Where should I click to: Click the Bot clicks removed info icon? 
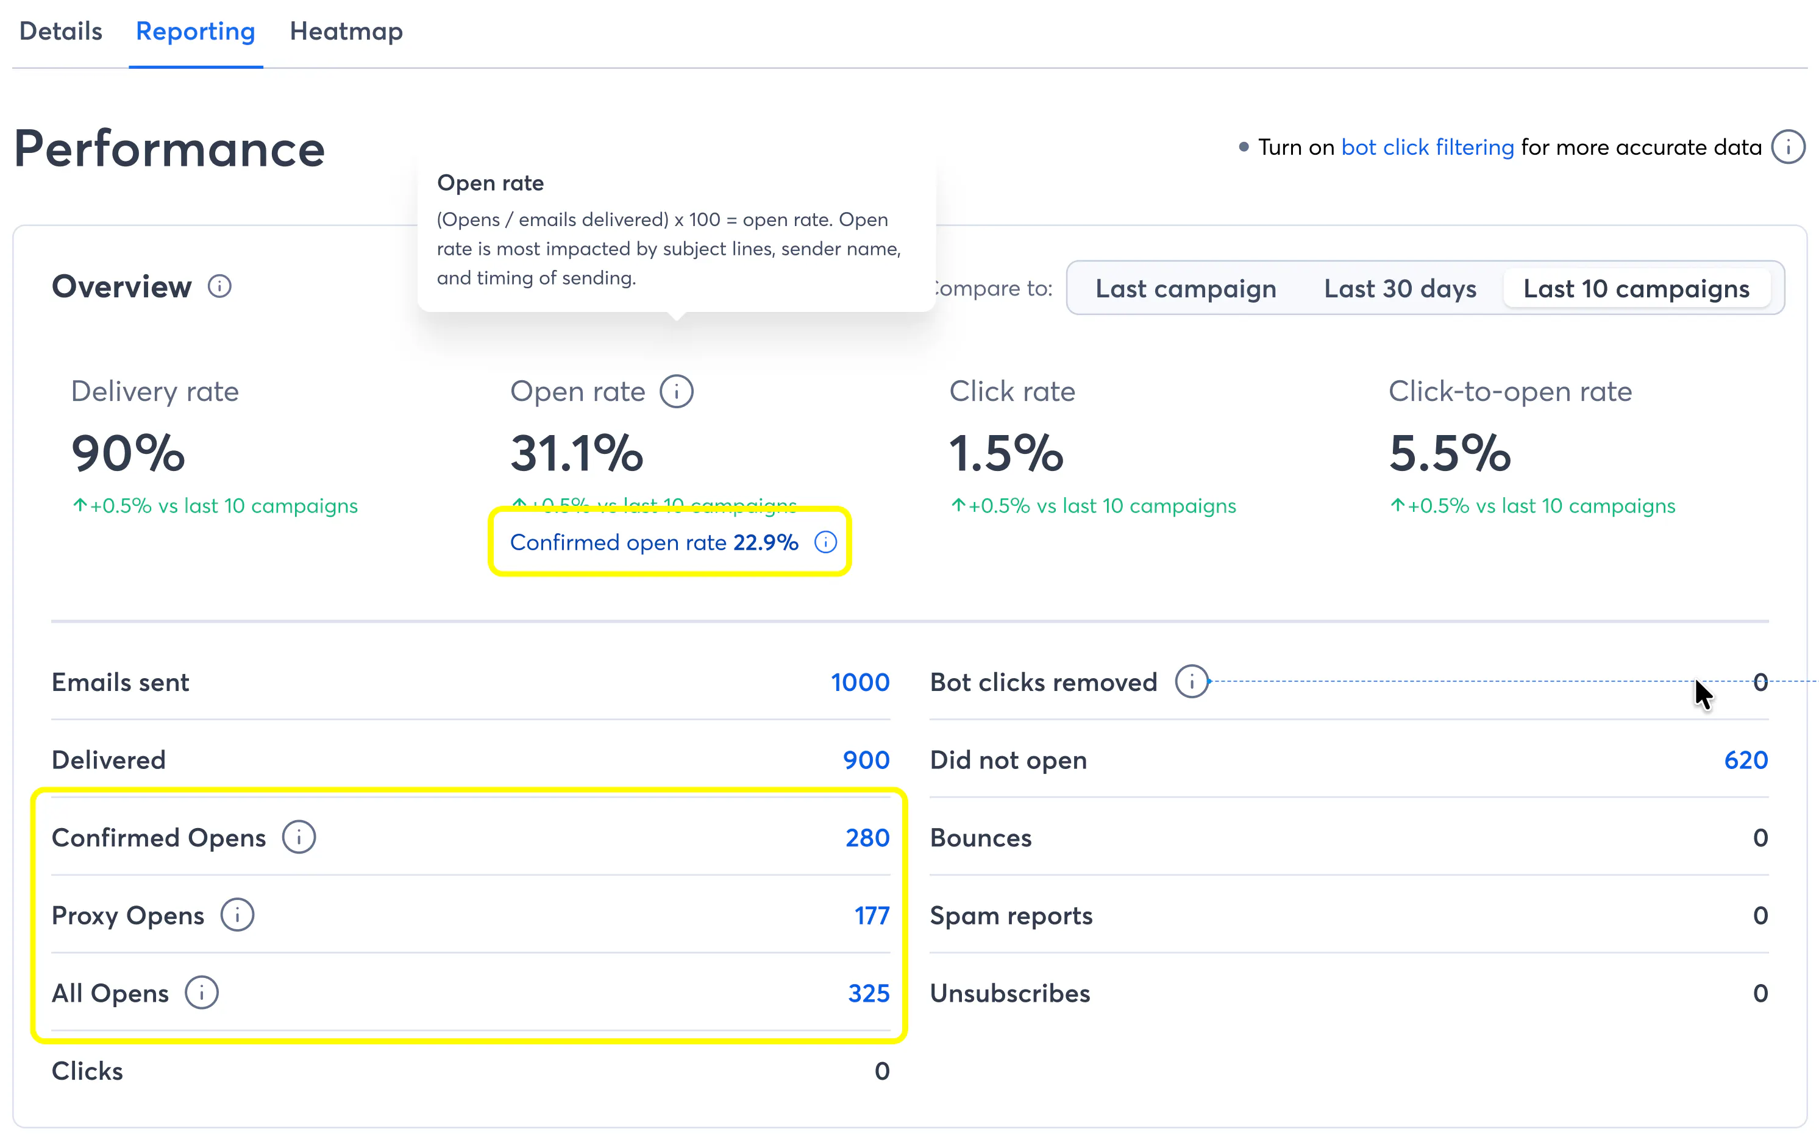(x=1191, y=681)
